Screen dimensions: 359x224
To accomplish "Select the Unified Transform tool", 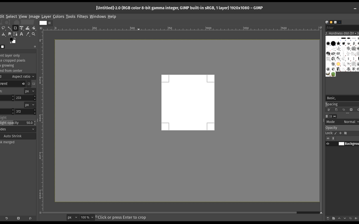I will (21, 28).
